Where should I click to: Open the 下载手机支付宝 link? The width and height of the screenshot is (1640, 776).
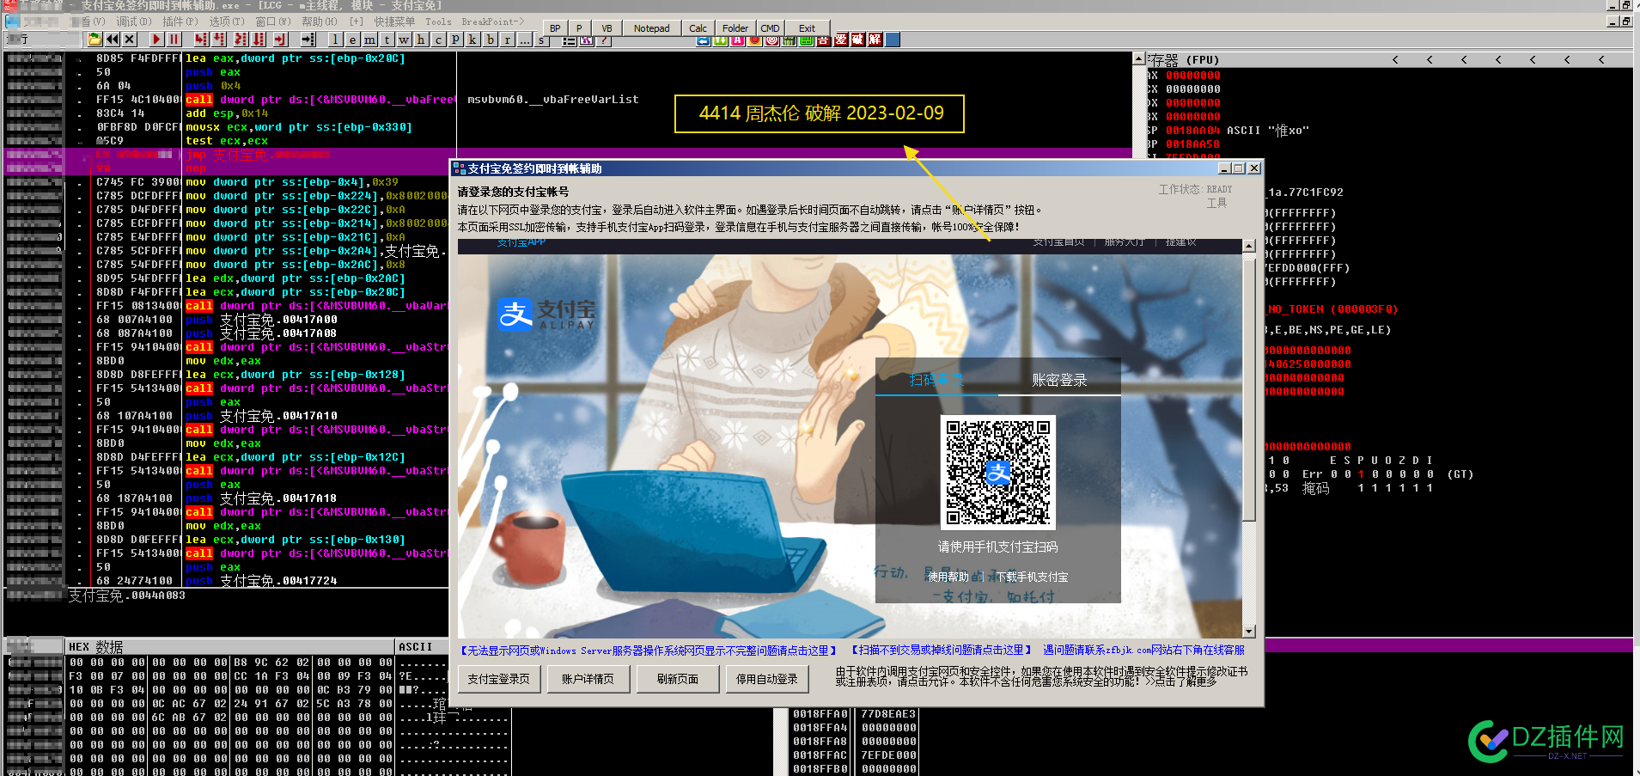[x=1033, y=577]
